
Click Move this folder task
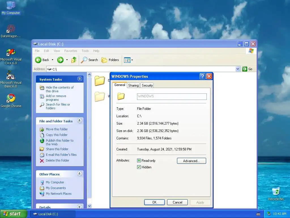(57, 129)
